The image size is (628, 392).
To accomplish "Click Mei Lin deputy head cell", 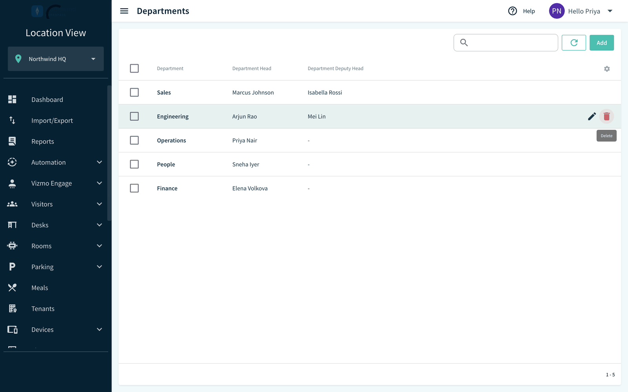I will (x=317, y=116).
